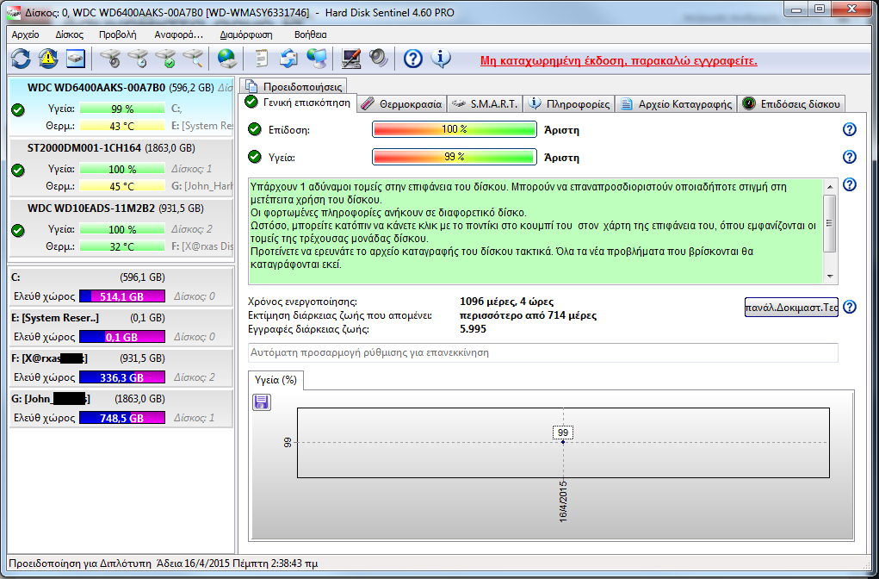This screenshot has width=879, height=579.
Task: Switch to the S.M.A.R.T. tab
Action: (x=485, y=104)
